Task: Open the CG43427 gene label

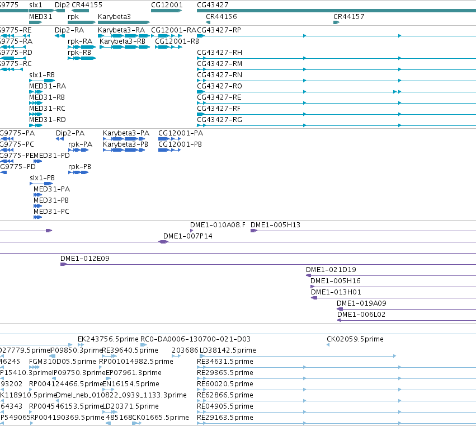Action: tap(213, 5)
